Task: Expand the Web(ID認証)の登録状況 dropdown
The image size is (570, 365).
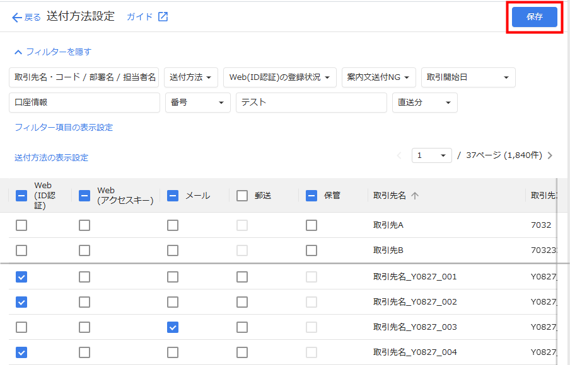Action: pyautogui.click(x=279, y=77)
